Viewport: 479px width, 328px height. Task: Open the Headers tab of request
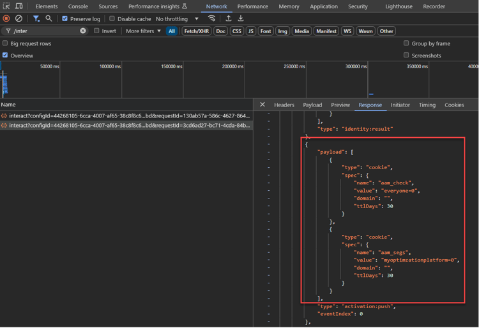[284, 105]
